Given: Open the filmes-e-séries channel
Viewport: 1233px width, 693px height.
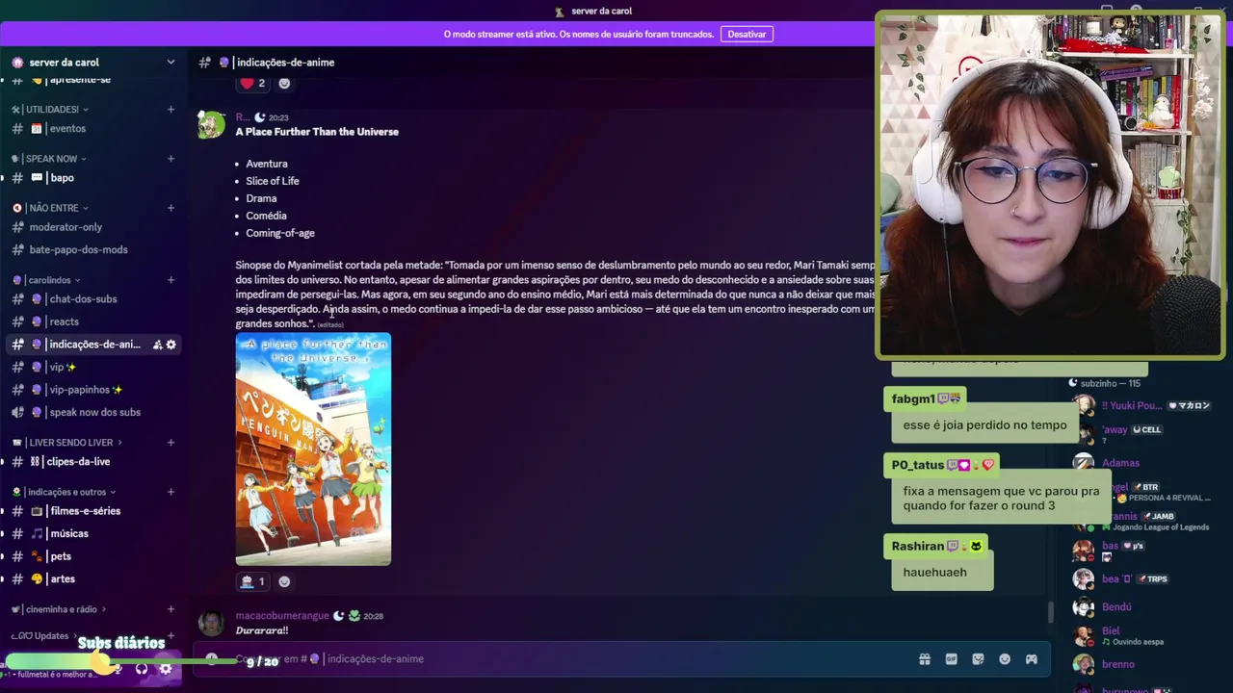Looking at the screenshot, I should pyautogui.click(x=92, y=511).
